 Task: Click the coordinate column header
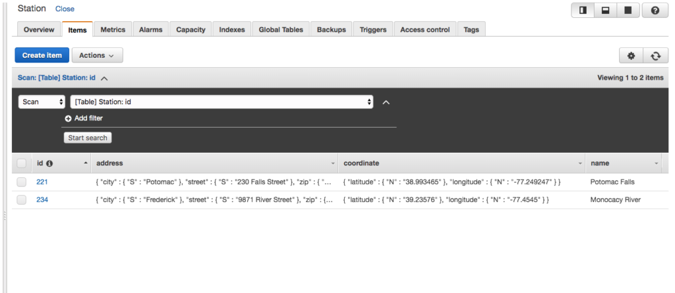[x=461, y=163]
